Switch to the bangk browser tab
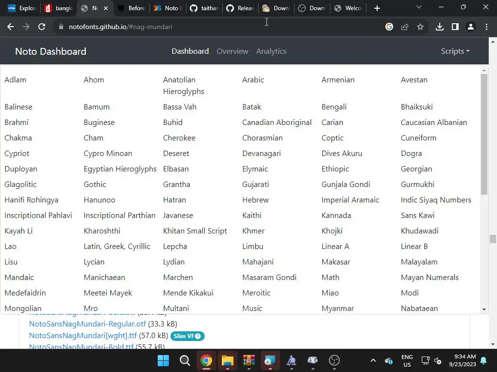Viewport: 497px width, 372px height. click(x=59, y=8)
